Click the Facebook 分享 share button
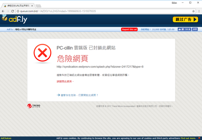The image size is (202, 140). pyautogui.click(x=195, y=29)
